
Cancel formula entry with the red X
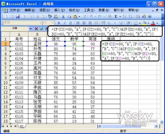[36, 29]
